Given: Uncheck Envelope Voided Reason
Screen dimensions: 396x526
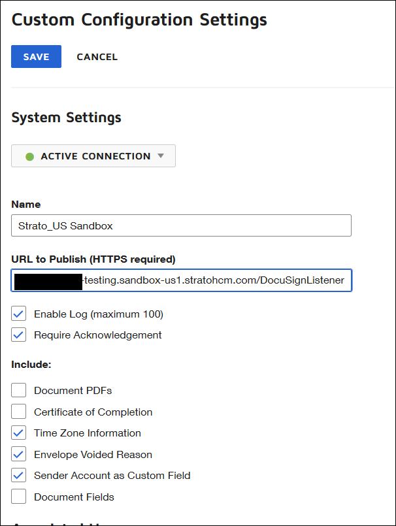Looking at the screenshot, I should click(19, 454).
